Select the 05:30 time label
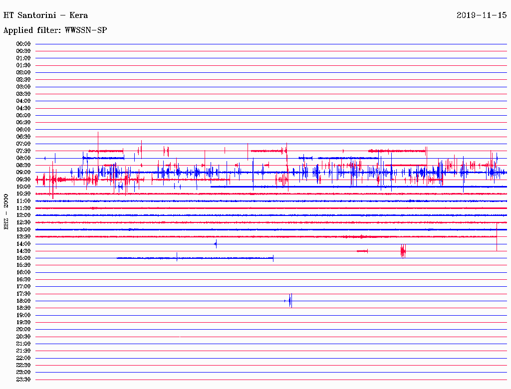The height and width of the screenshot is (389, 511). (23, 123)
